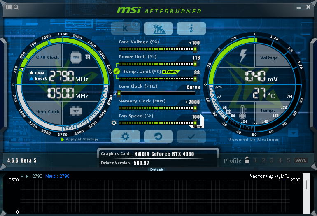Click the thermometer temperature icon
The image size is (317, 216).
[242, 112]
